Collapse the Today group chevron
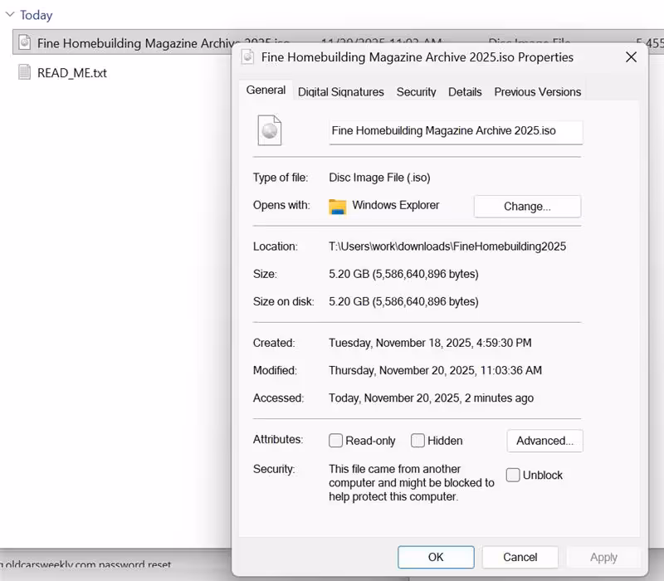The width and height of the screenshot is (664, 581). tap(10, 15)
